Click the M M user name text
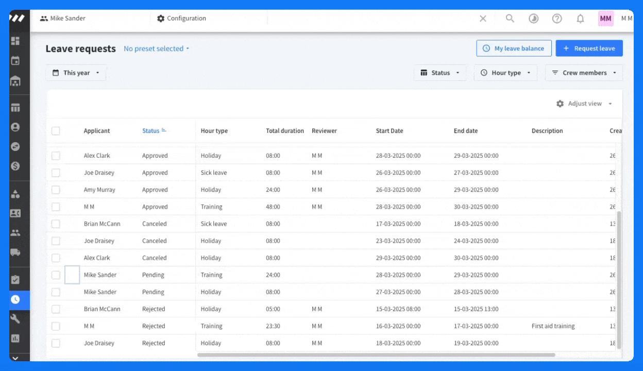Viewport: 643px width, 371px height. (x=627, y=19)
